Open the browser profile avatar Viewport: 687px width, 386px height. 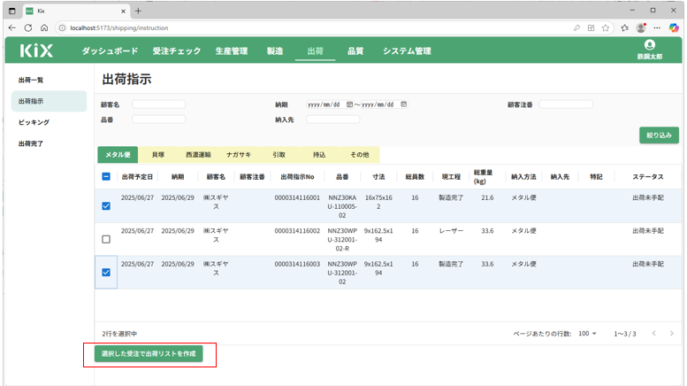(x=641, y=27)
